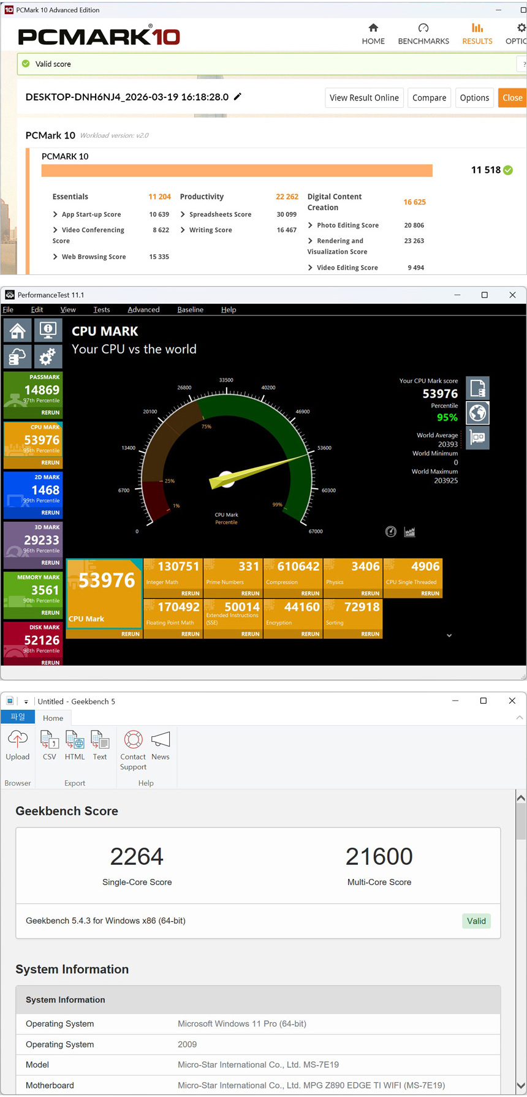527x1097 pixels.
Task: Click the globe world comparison icon
Action: click(x=477, y=413)
